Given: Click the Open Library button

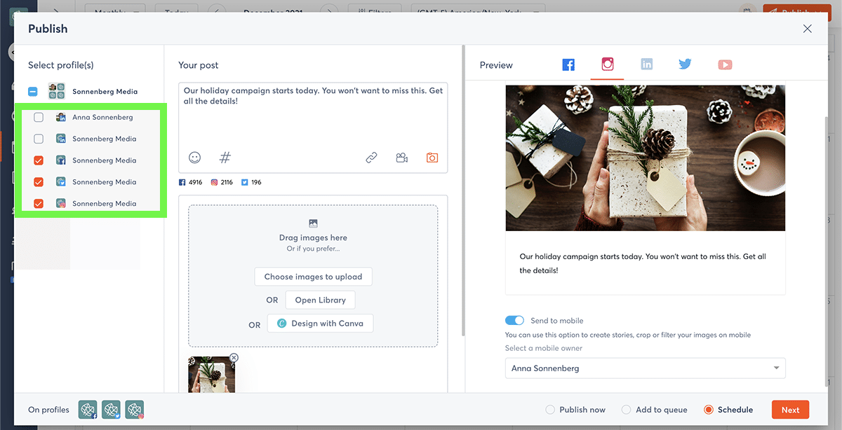Looking at the screenshot, I should tap(320, 300).
